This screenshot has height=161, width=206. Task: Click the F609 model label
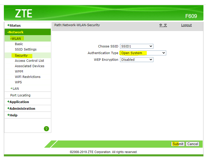[x=191, y=16]
